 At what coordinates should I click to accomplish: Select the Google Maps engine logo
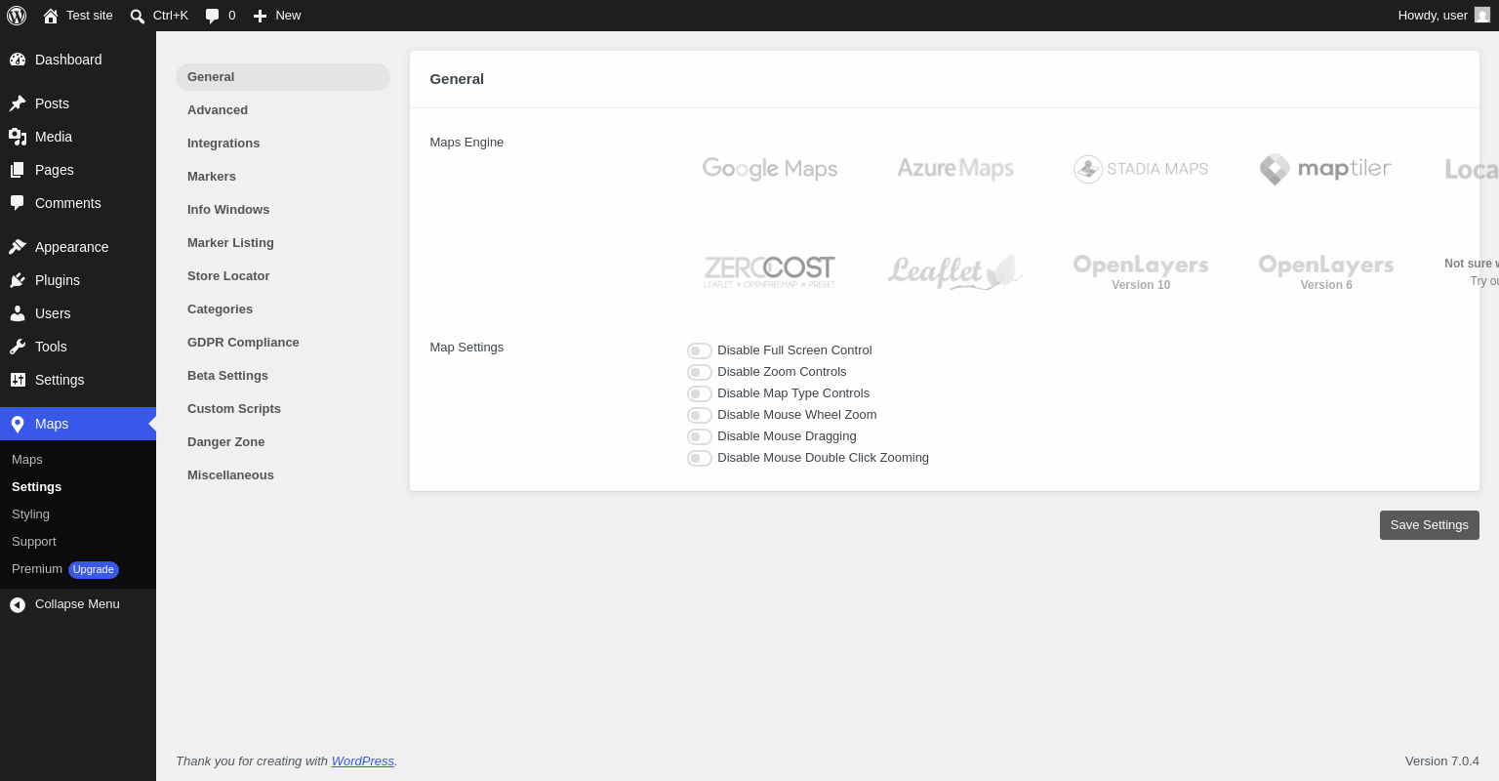[x=770, y=169]
